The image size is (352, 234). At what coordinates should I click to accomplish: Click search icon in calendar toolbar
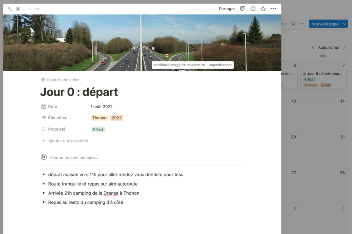click(293, 24)
